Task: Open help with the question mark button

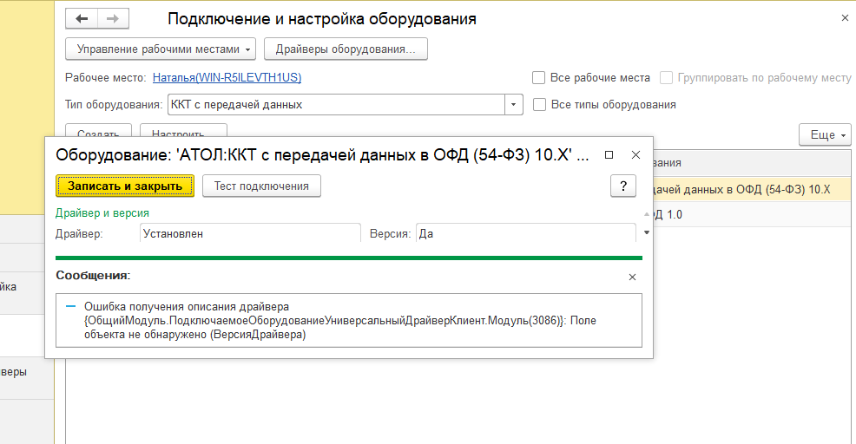Action: 623,186
